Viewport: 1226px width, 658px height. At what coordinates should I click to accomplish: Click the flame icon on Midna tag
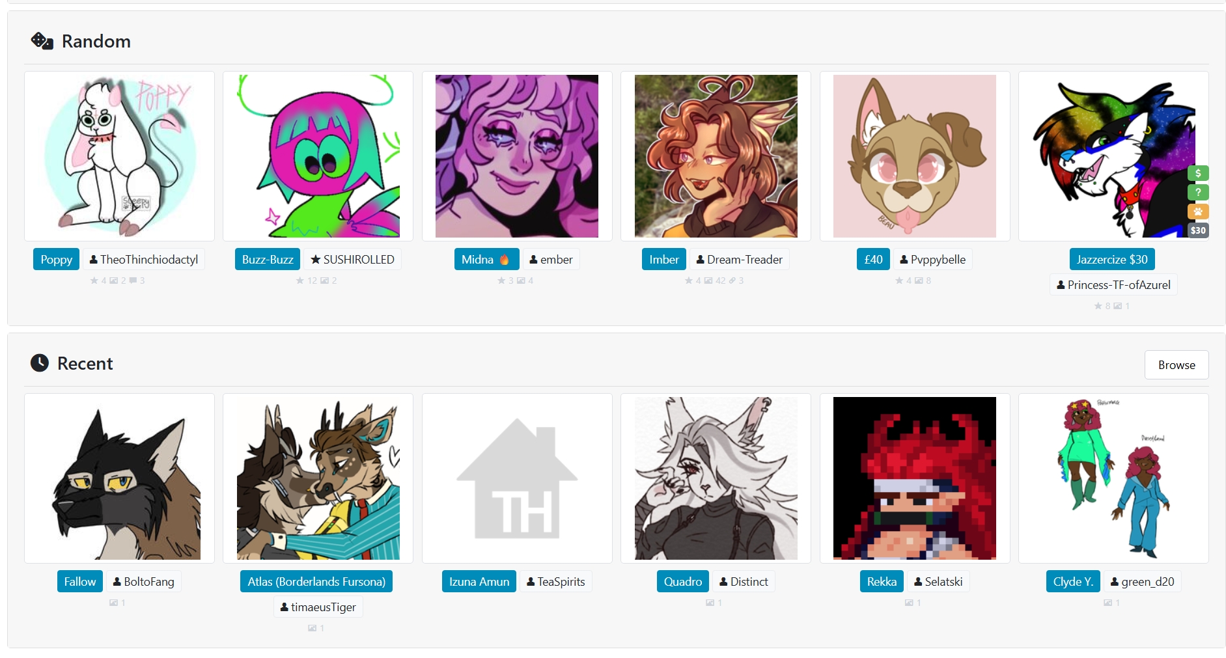point(504,259)
